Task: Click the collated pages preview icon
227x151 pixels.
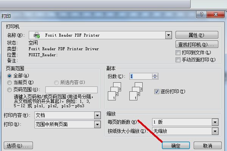Action: 114,91
